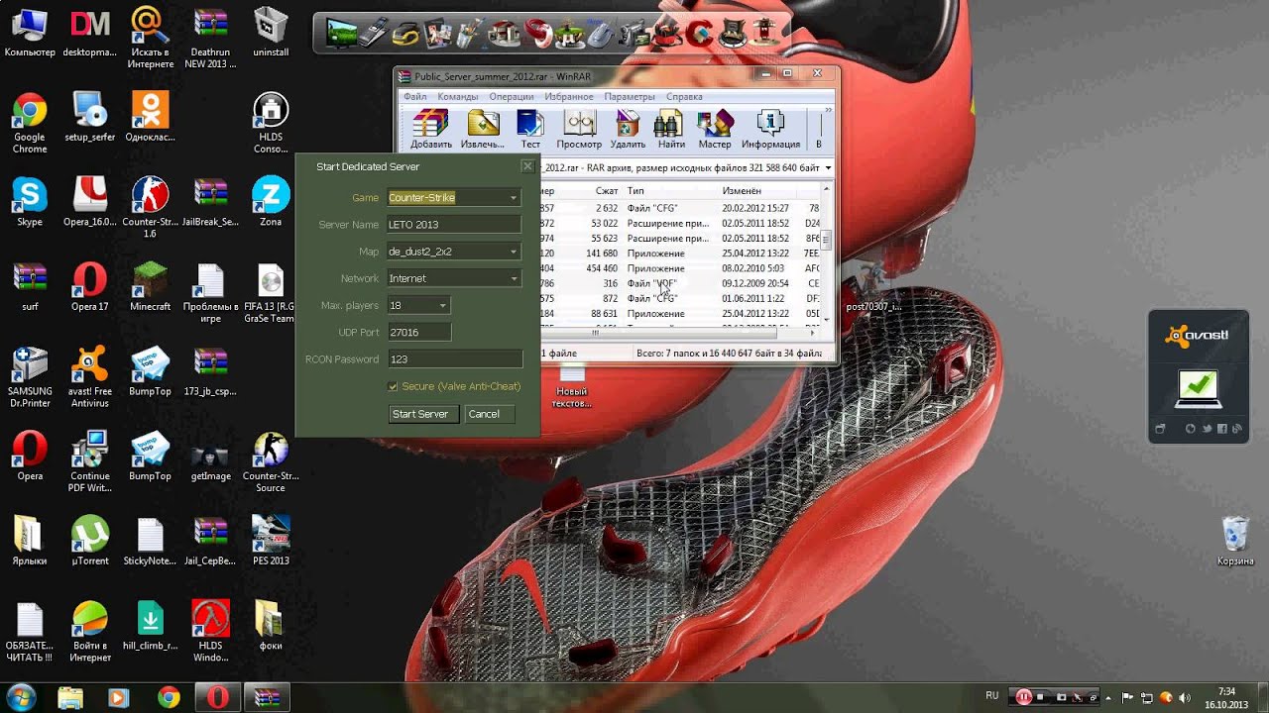
Task: Open the Counter-Strike 1.6 desktop shortcut
Action: (x=150, y=207)
